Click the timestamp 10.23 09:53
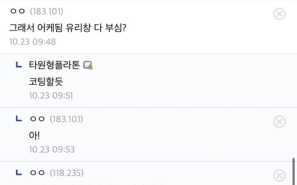 (52, 150)
